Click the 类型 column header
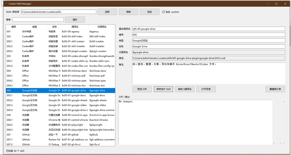291x155 pixels. click(34, 27)
